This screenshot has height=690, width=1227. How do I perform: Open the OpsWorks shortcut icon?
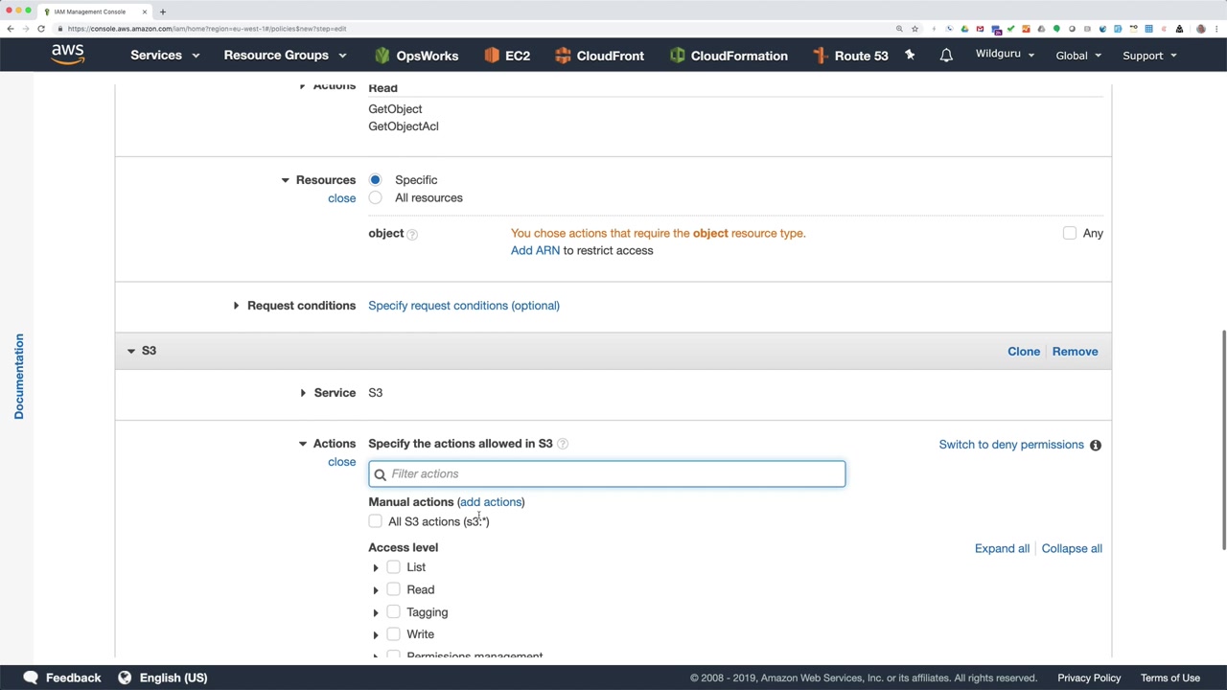pos(382,56)
